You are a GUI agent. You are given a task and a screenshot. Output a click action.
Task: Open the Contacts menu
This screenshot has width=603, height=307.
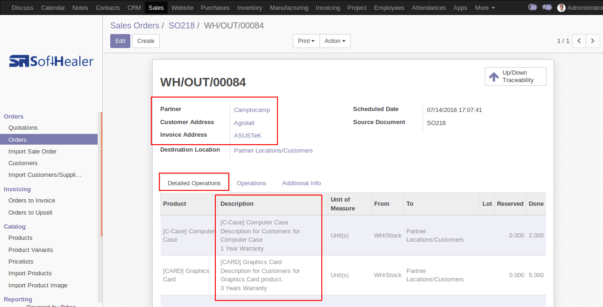tap(108, 7)
